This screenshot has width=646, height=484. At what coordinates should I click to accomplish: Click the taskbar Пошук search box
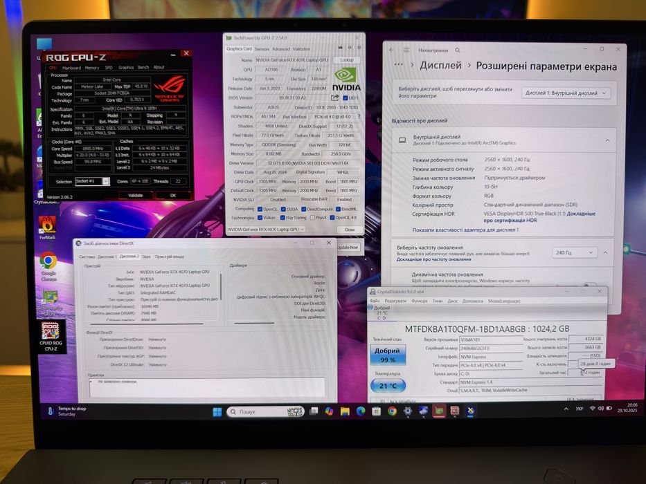click(x=265, y=411)
